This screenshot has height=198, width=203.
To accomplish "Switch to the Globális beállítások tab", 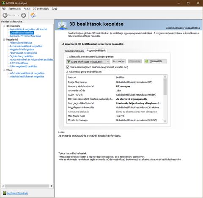I will coord(74,51).
